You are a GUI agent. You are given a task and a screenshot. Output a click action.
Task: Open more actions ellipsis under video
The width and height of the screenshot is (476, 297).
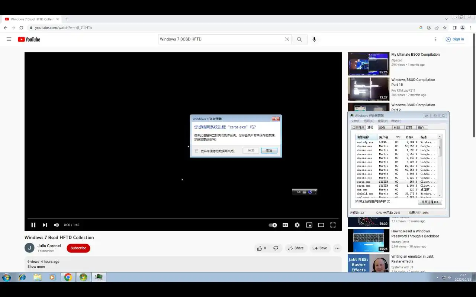coord(337,248)
